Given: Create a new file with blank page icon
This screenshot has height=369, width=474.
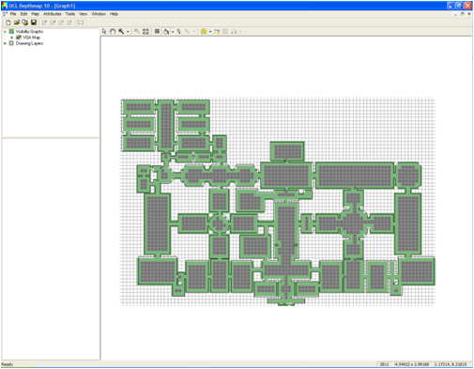Looking at the screenshot, I should 8,23.
